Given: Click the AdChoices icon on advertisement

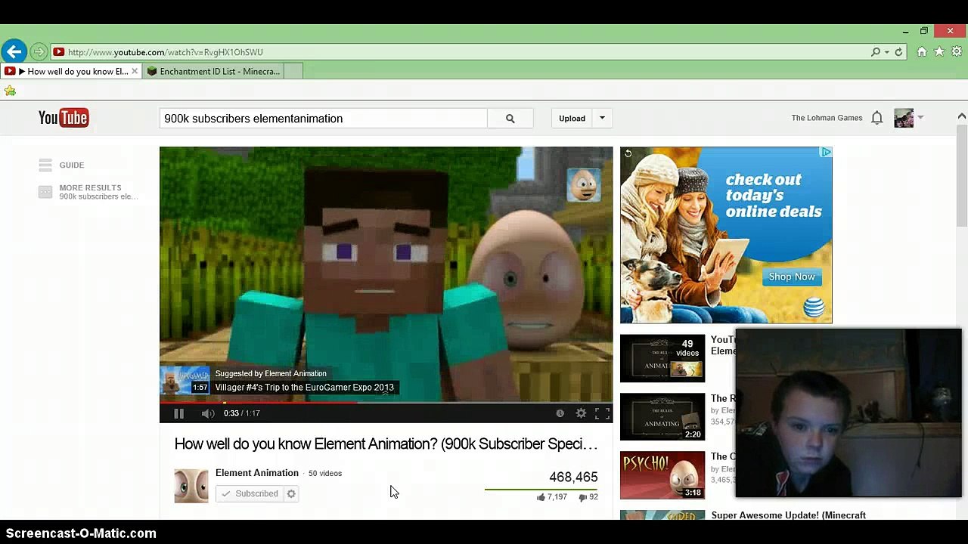Looking at the screenshot, I should (x=827, y=152).
